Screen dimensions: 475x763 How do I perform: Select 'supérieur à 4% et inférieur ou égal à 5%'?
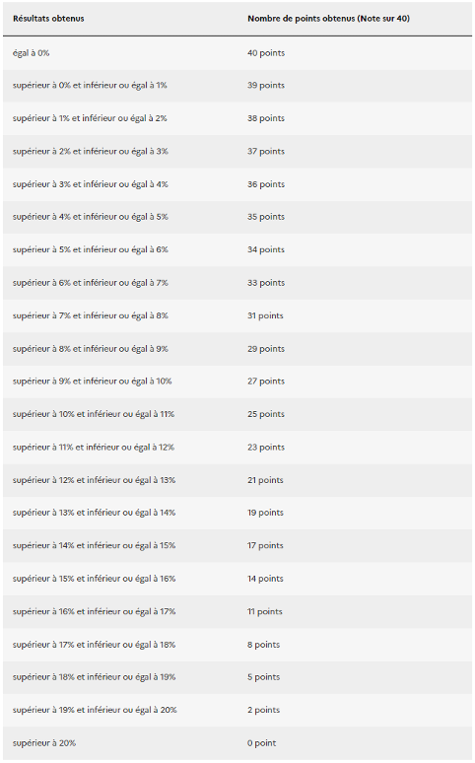pyautogui.click(x=90, y=217)
